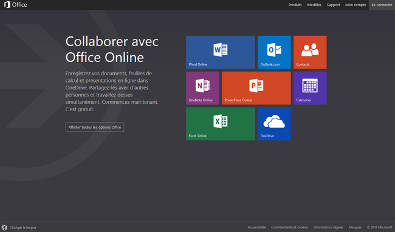The height and width of the screenshot is (232, 395).
Task: Open Mon compte in header
Action: [355, 5]
